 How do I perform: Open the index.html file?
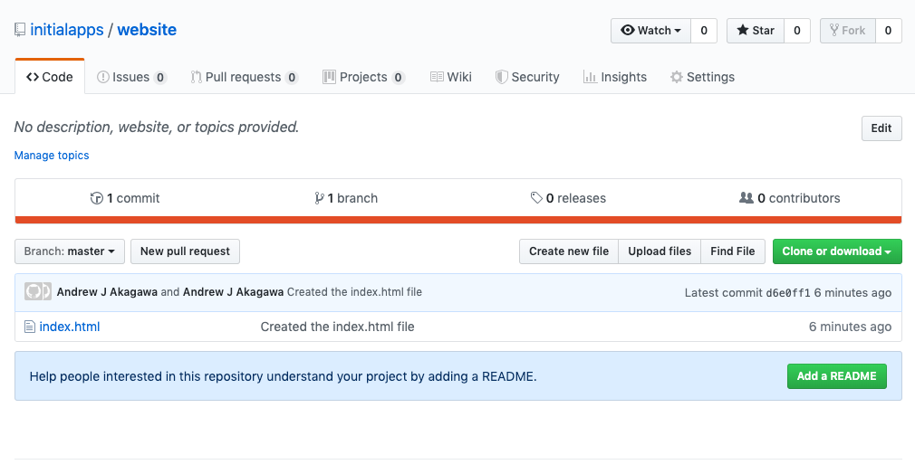[70, 327]
